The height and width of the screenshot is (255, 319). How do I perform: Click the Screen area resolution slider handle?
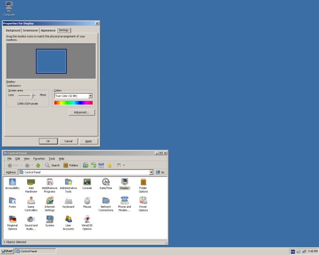[32, 96]
